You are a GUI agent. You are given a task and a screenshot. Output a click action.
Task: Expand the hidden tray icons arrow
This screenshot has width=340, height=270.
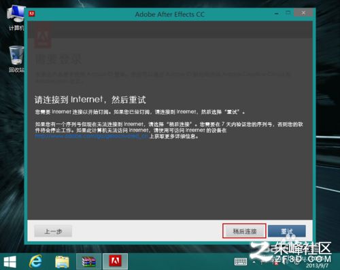click(x=254, y=263)
